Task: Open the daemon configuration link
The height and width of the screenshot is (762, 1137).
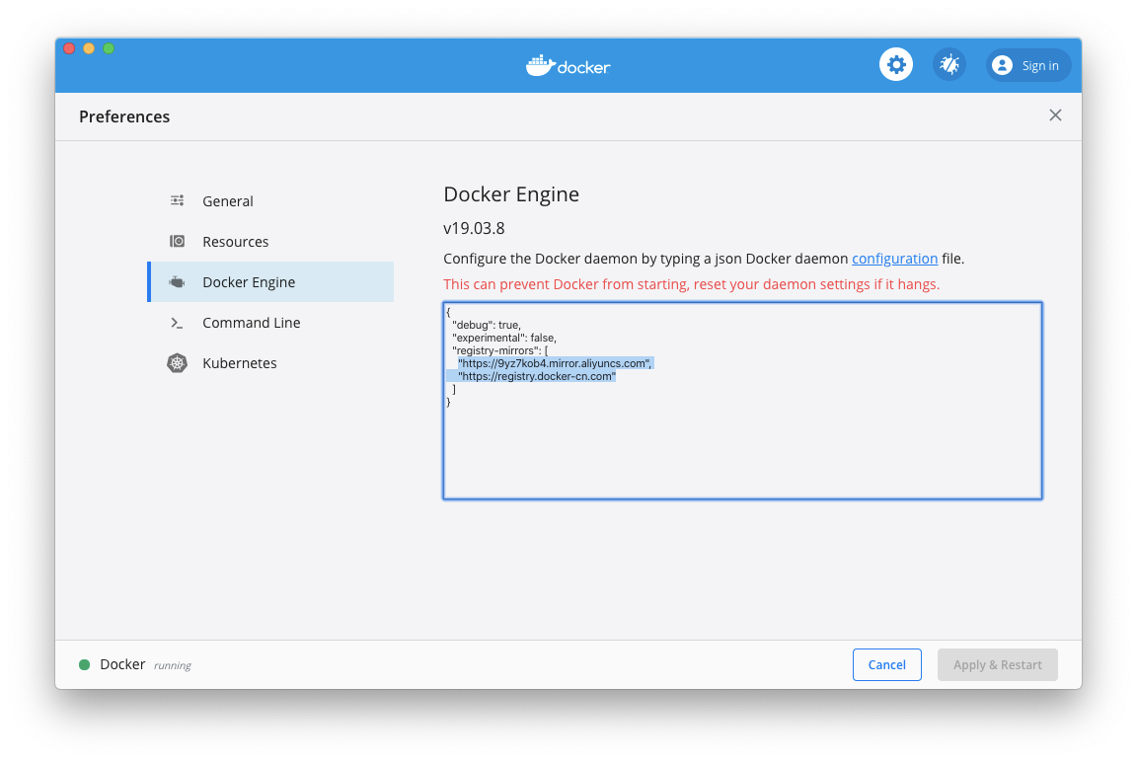Action: click(894, 259)
